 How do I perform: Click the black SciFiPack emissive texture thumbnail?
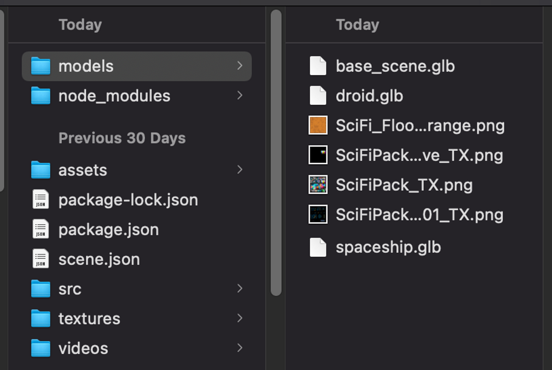(318, 155)
